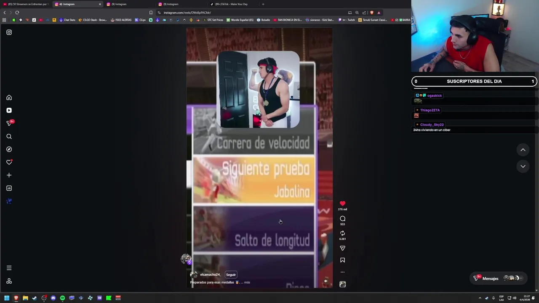Open Instagram logo in sidebar
Viewport: 539px width, 303px height.
[9, 32]
